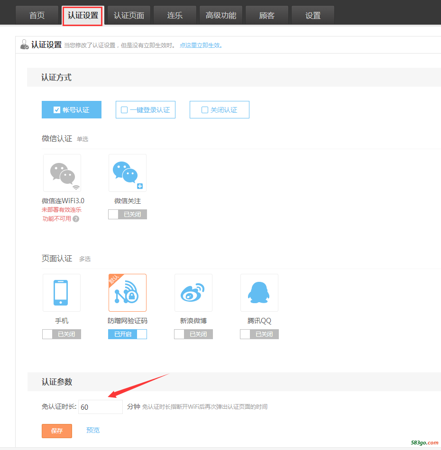Toggle the 微信关注 switch on

[128, 215]
